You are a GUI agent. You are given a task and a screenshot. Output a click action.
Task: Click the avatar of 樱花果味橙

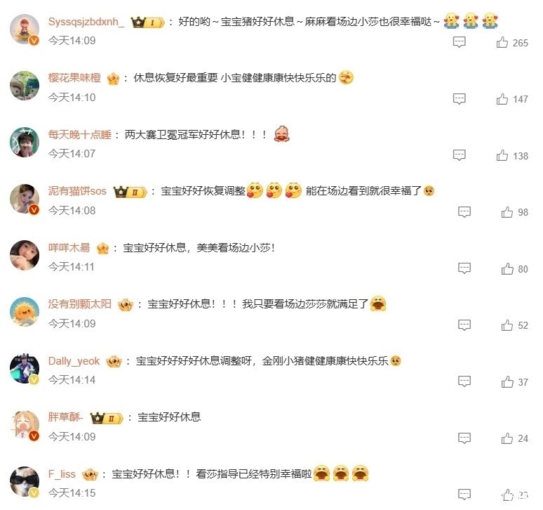pyautogui.click(x=25, y=86)
